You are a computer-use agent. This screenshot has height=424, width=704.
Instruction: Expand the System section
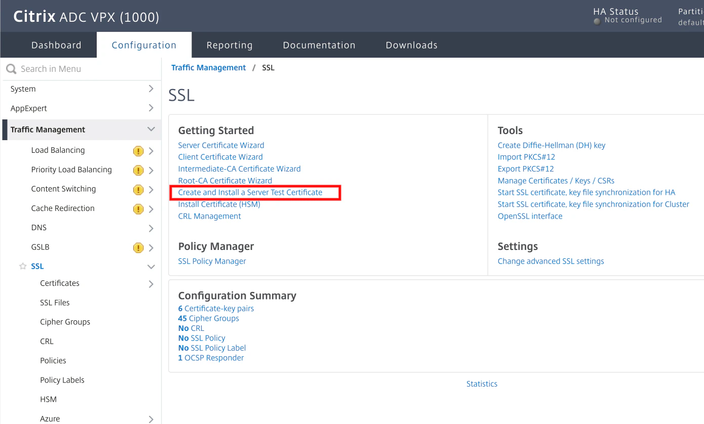coord(150,89)
